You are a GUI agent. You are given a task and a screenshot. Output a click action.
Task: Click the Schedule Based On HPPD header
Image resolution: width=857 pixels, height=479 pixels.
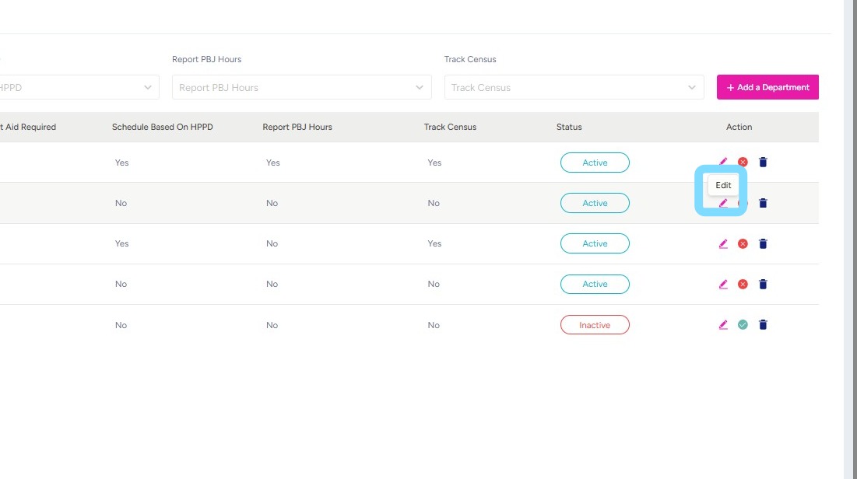[162, 127]
